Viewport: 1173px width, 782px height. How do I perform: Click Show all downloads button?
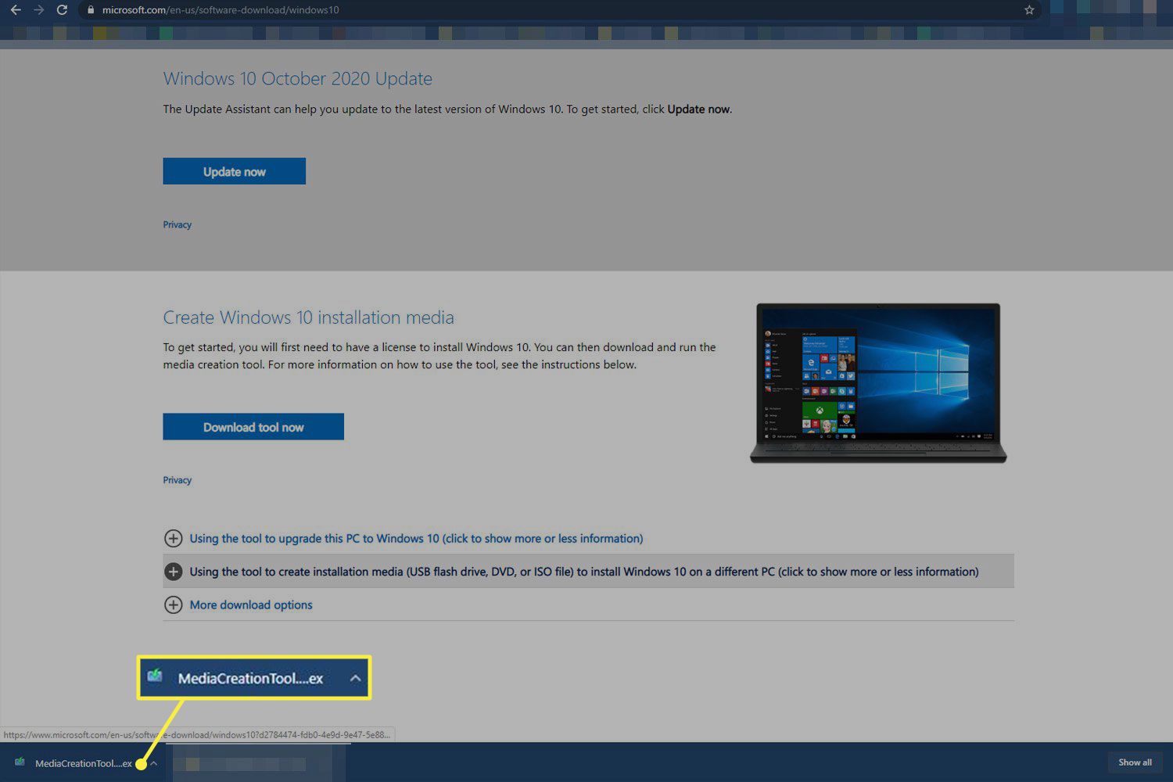(1135, 762)
